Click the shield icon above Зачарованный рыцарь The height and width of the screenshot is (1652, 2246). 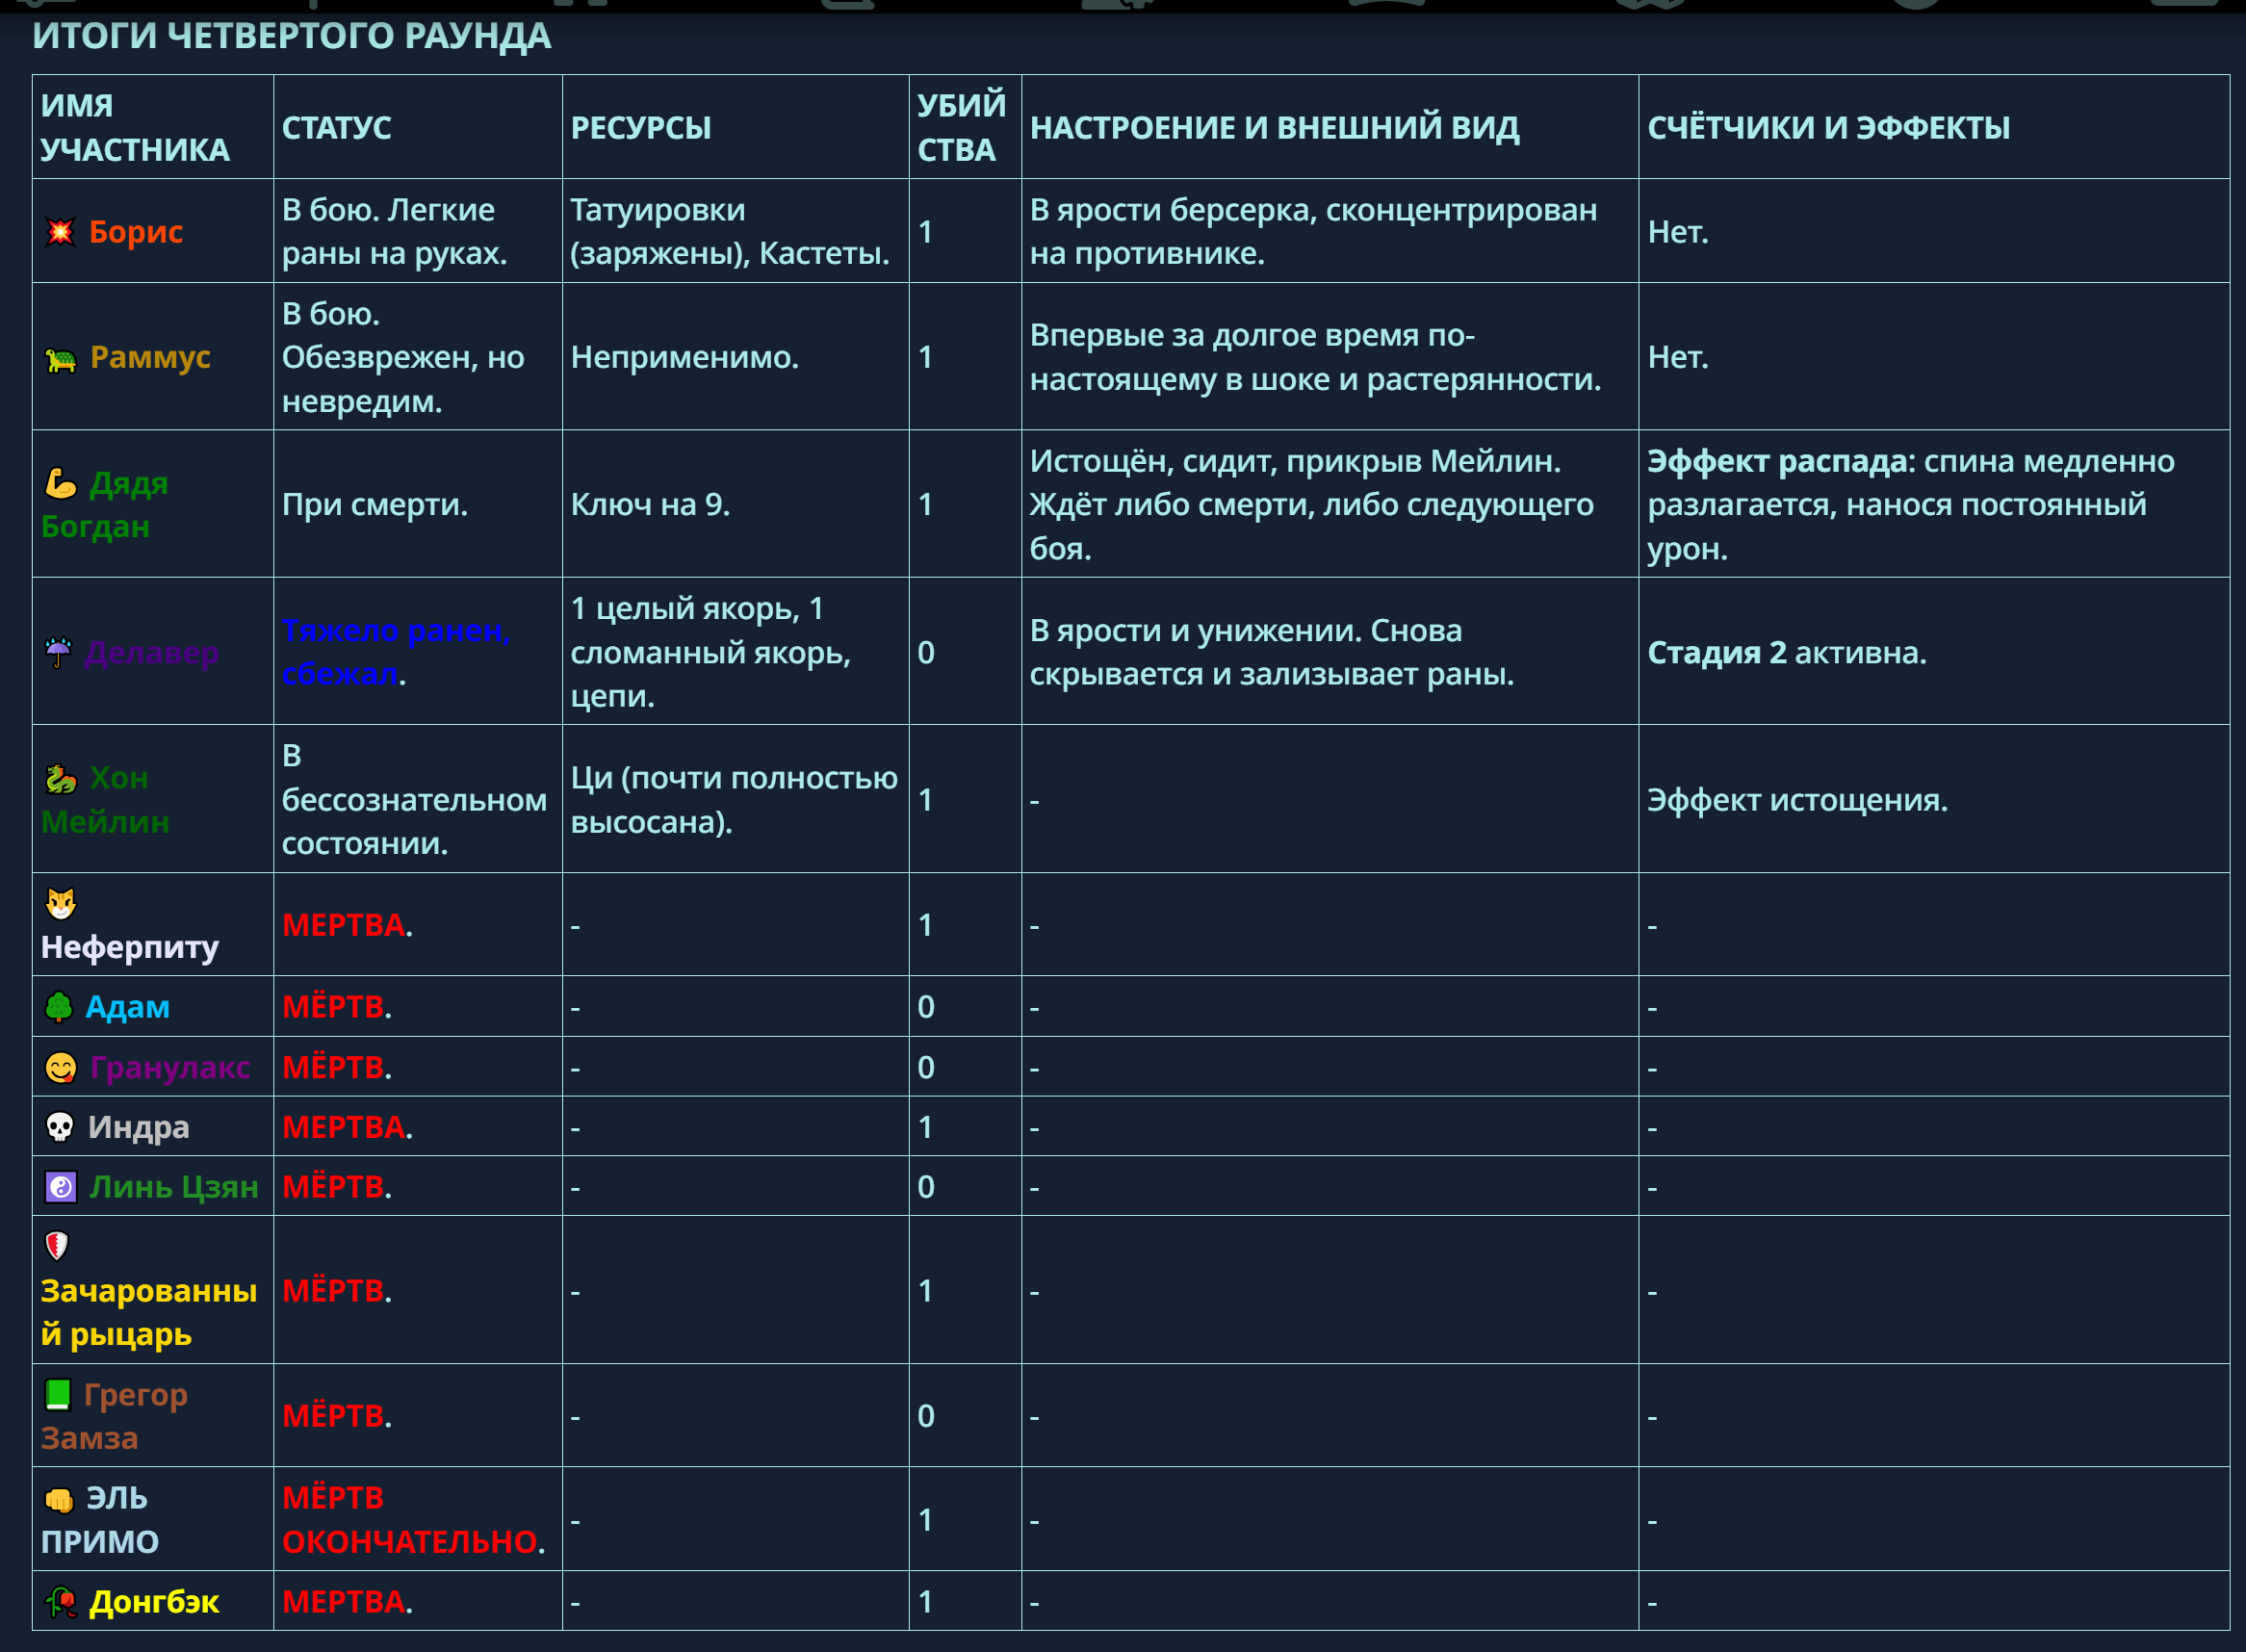click(57, 1246)
